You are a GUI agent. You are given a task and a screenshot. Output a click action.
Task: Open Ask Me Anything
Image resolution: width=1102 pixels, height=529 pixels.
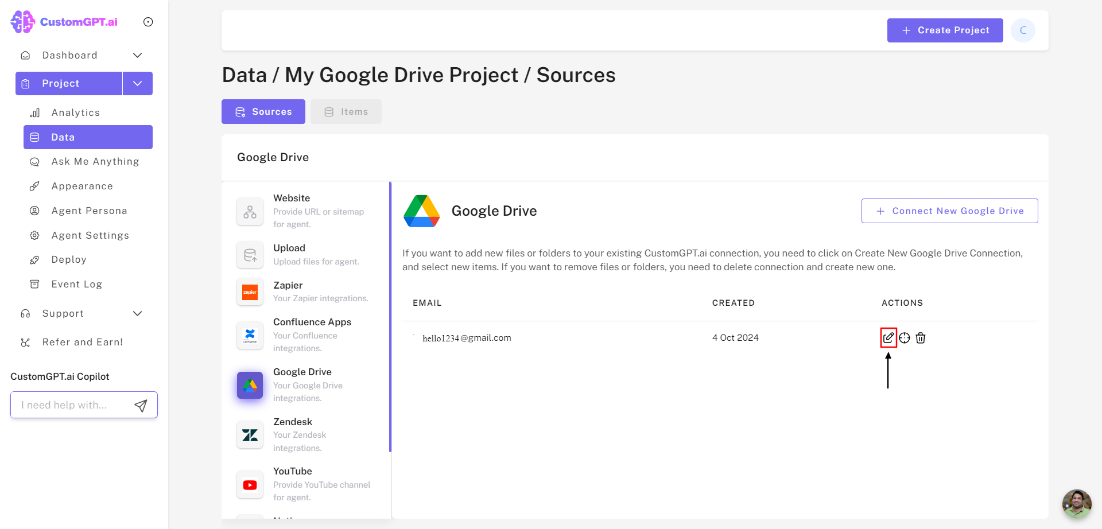95,161
